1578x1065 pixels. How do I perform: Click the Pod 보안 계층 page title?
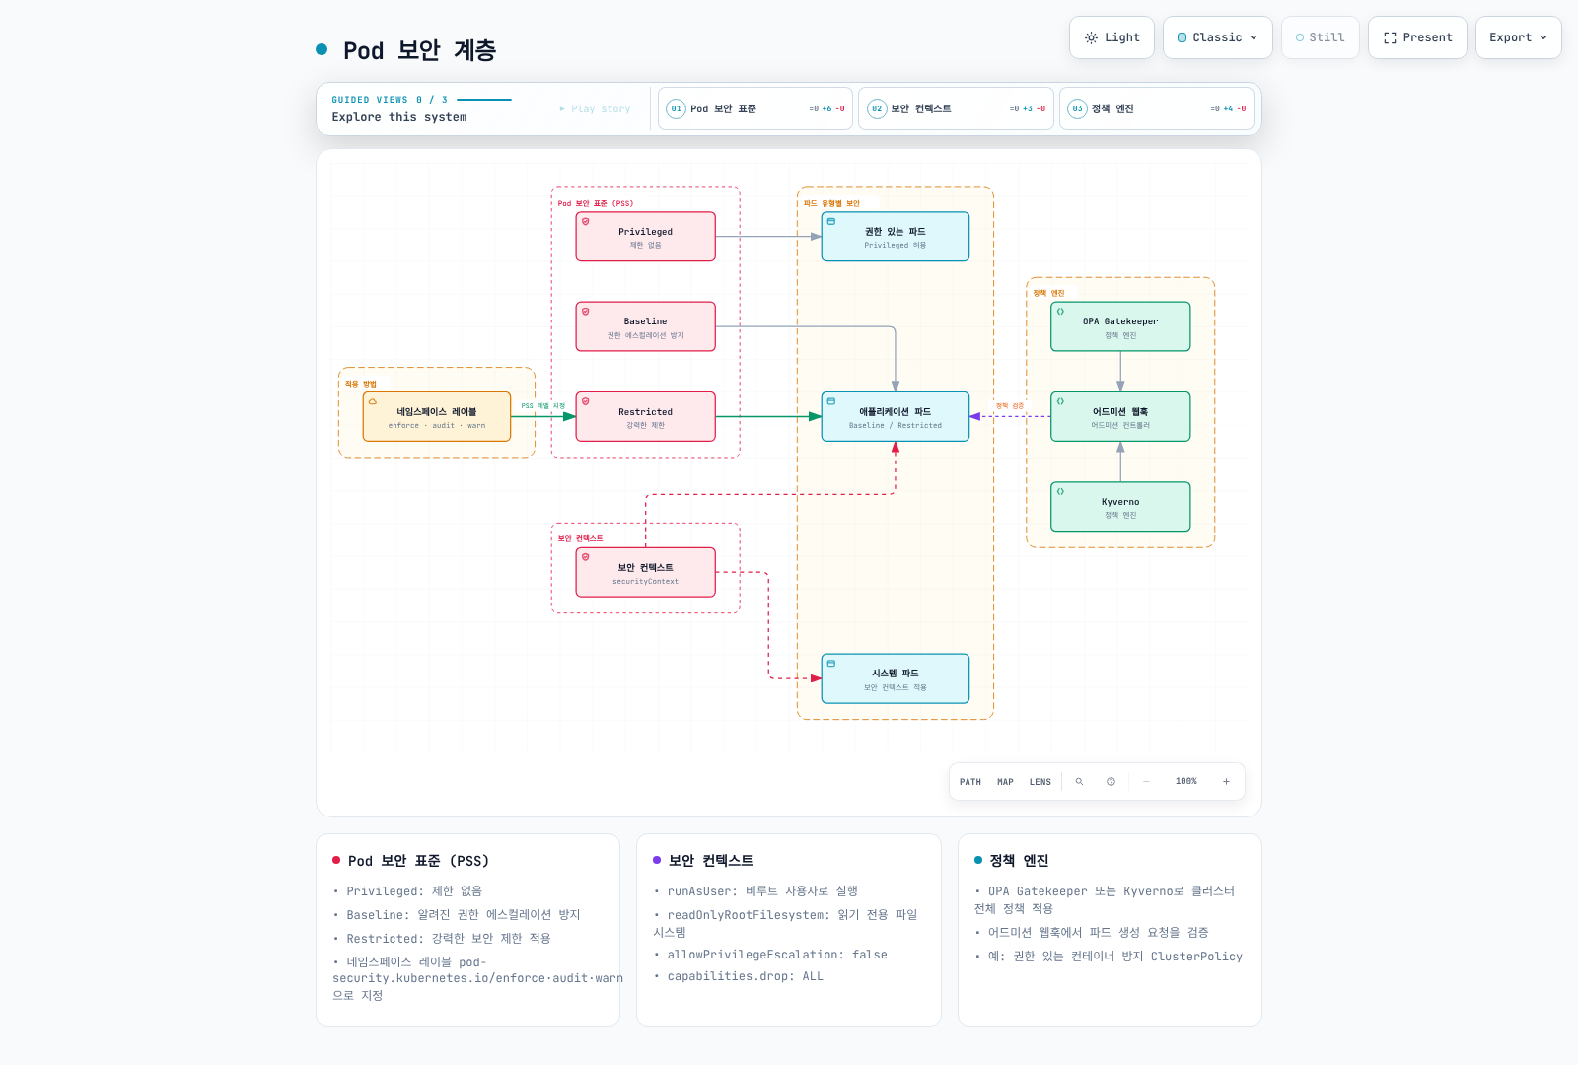pos(419,50)
